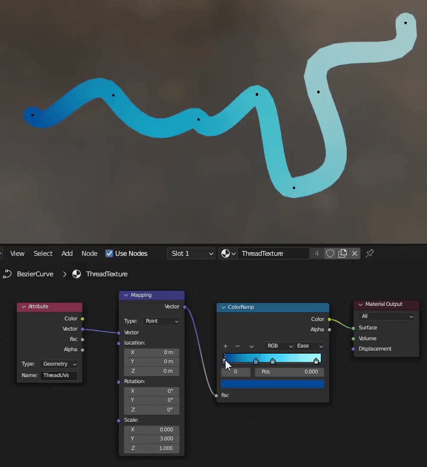Click the Rotation X field
427x467 pixels.
coord(152,391)
